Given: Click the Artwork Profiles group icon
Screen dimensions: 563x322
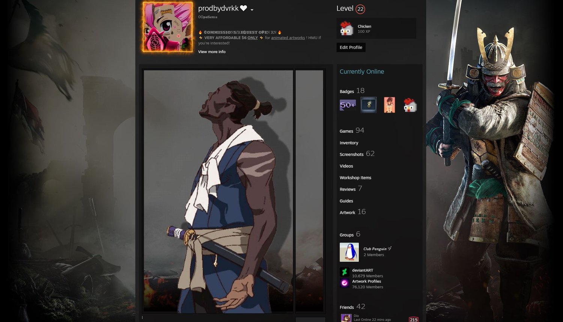Looking at the screenshot, I should 344,283.
